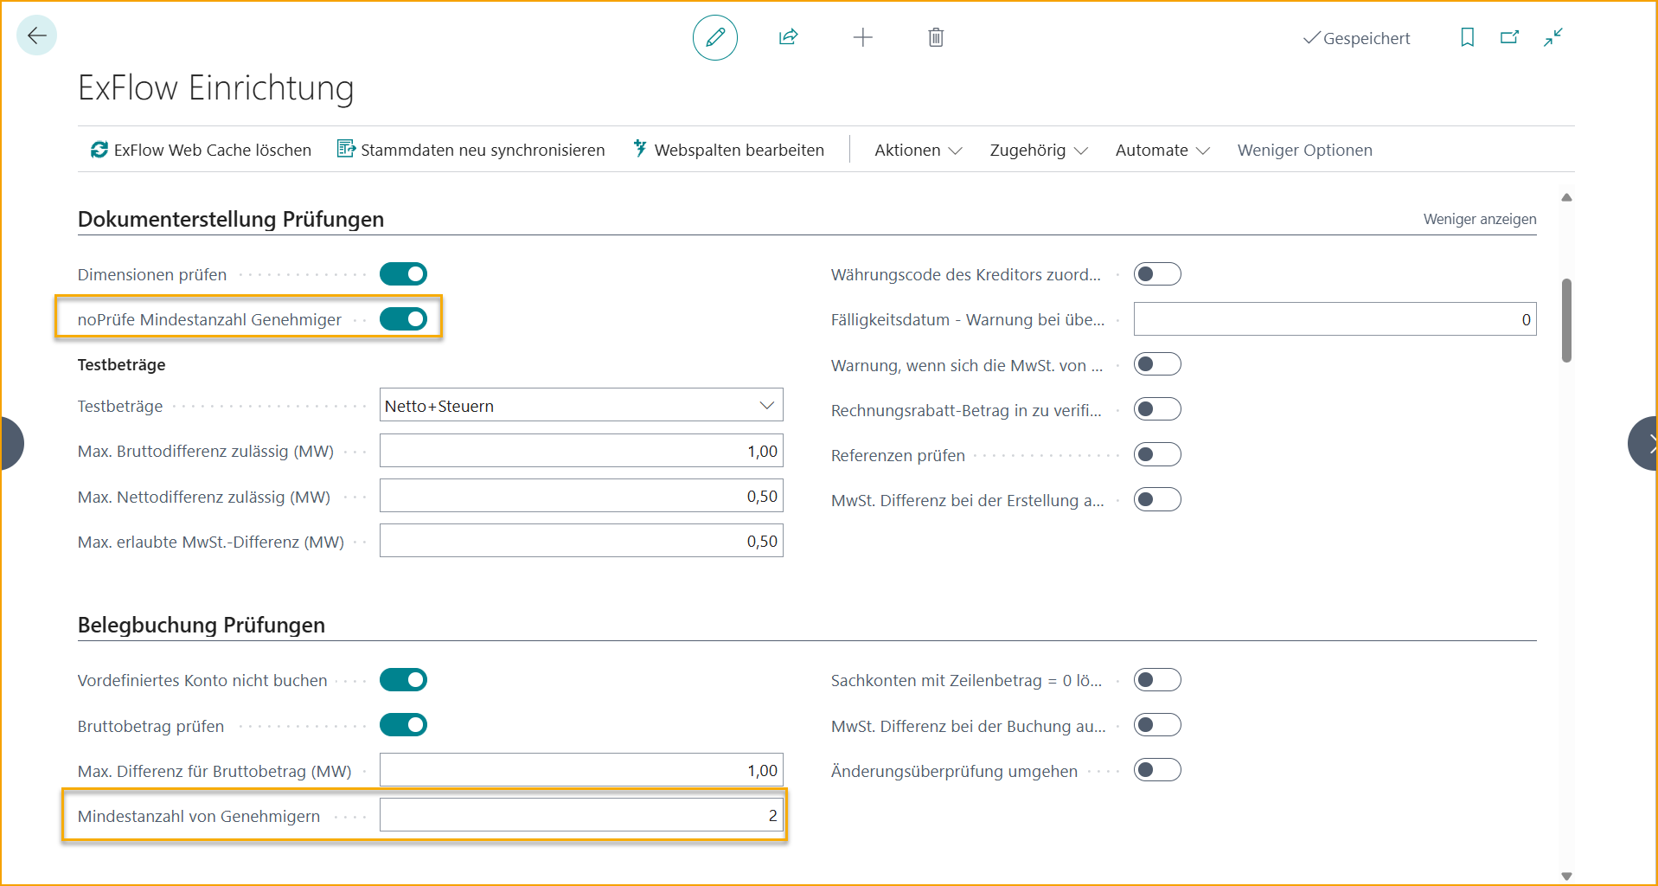Click the New (+) icon
Image resolution: width=1658 pixels, height=886 pixels.
coord(862,37)
